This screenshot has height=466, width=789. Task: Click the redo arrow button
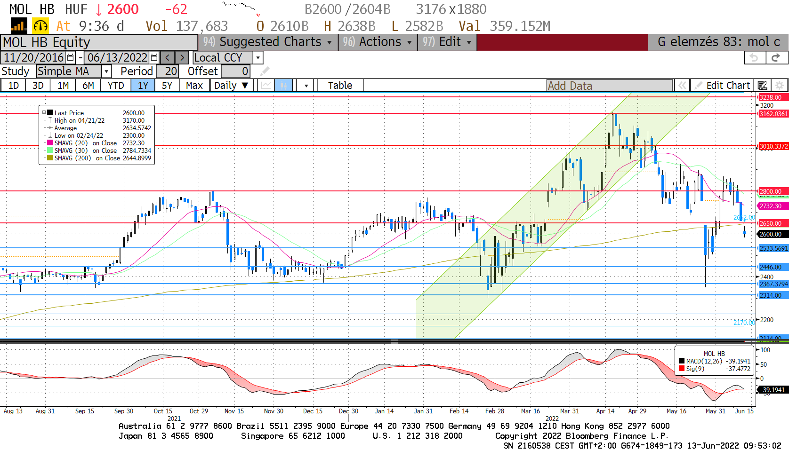(x=776, y=57)
